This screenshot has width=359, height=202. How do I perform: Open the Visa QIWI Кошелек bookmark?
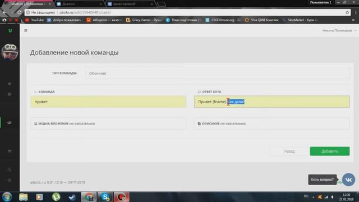(x=262, y=20)
